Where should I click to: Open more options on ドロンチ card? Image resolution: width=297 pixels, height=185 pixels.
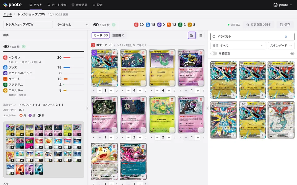click(143, 83)
